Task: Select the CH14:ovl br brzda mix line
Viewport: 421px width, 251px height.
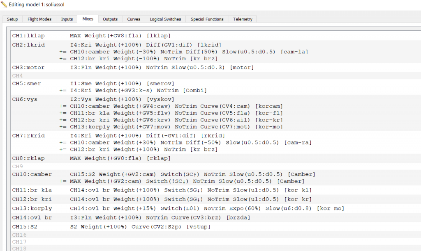Action: pyautogui.click(x=160, y=217)
